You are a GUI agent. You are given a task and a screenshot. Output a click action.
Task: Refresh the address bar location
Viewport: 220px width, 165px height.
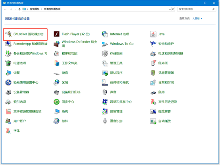pyautogui.click(x=173, y=9)
